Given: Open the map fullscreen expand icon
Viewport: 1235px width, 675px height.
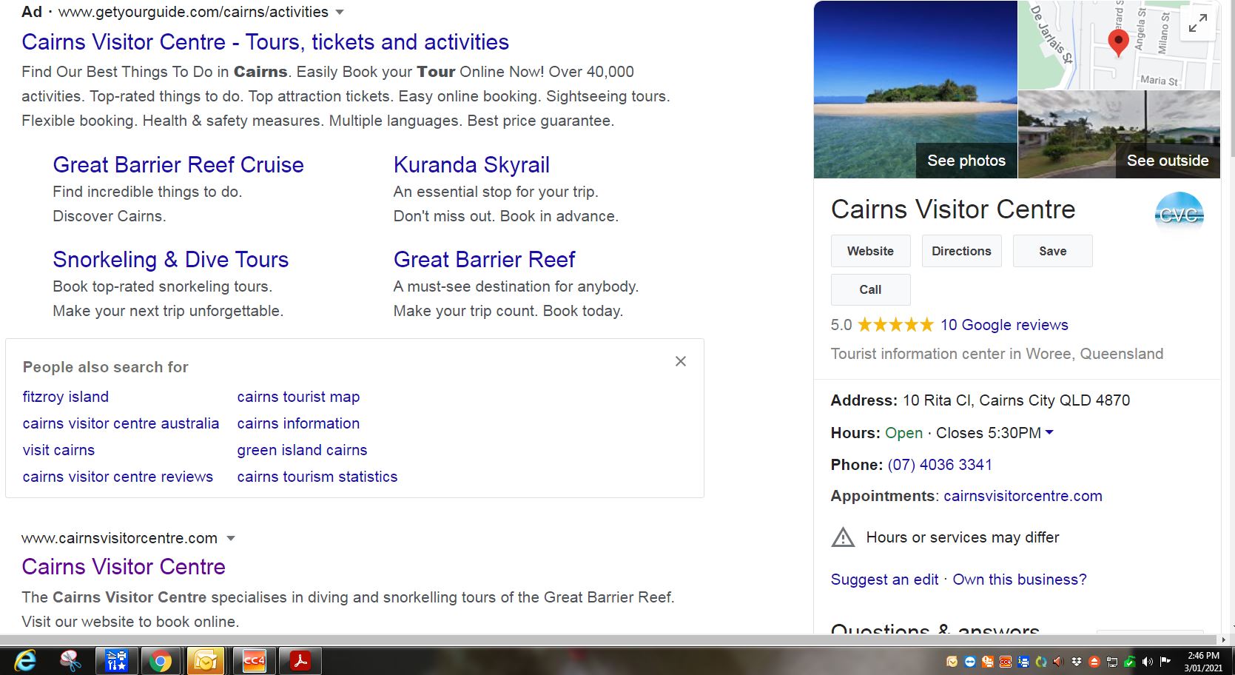Looking at the screenshot, I should pyautogui.click(x=1197, y=24).
